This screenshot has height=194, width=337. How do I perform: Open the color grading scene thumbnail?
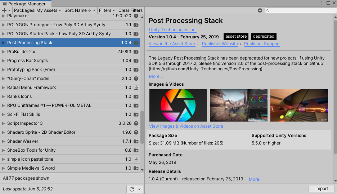239,105
